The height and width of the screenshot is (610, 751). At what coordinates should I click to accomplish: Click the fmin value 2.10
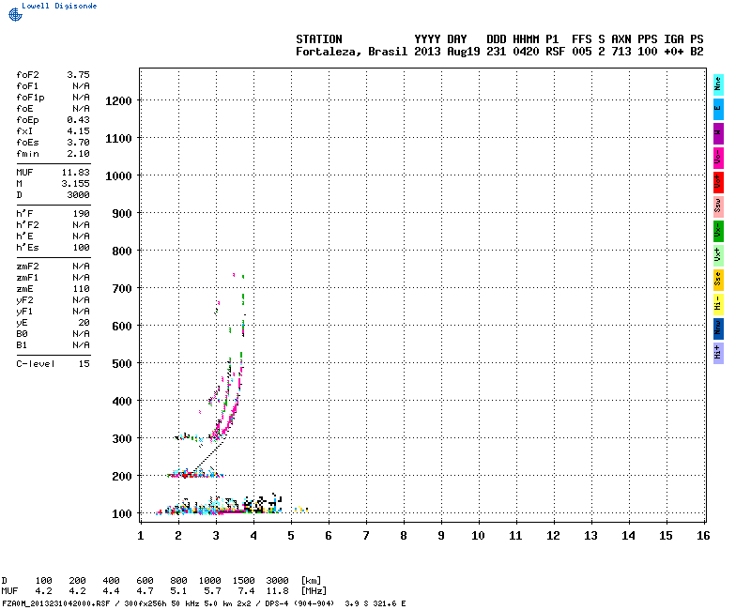point(78,154)
